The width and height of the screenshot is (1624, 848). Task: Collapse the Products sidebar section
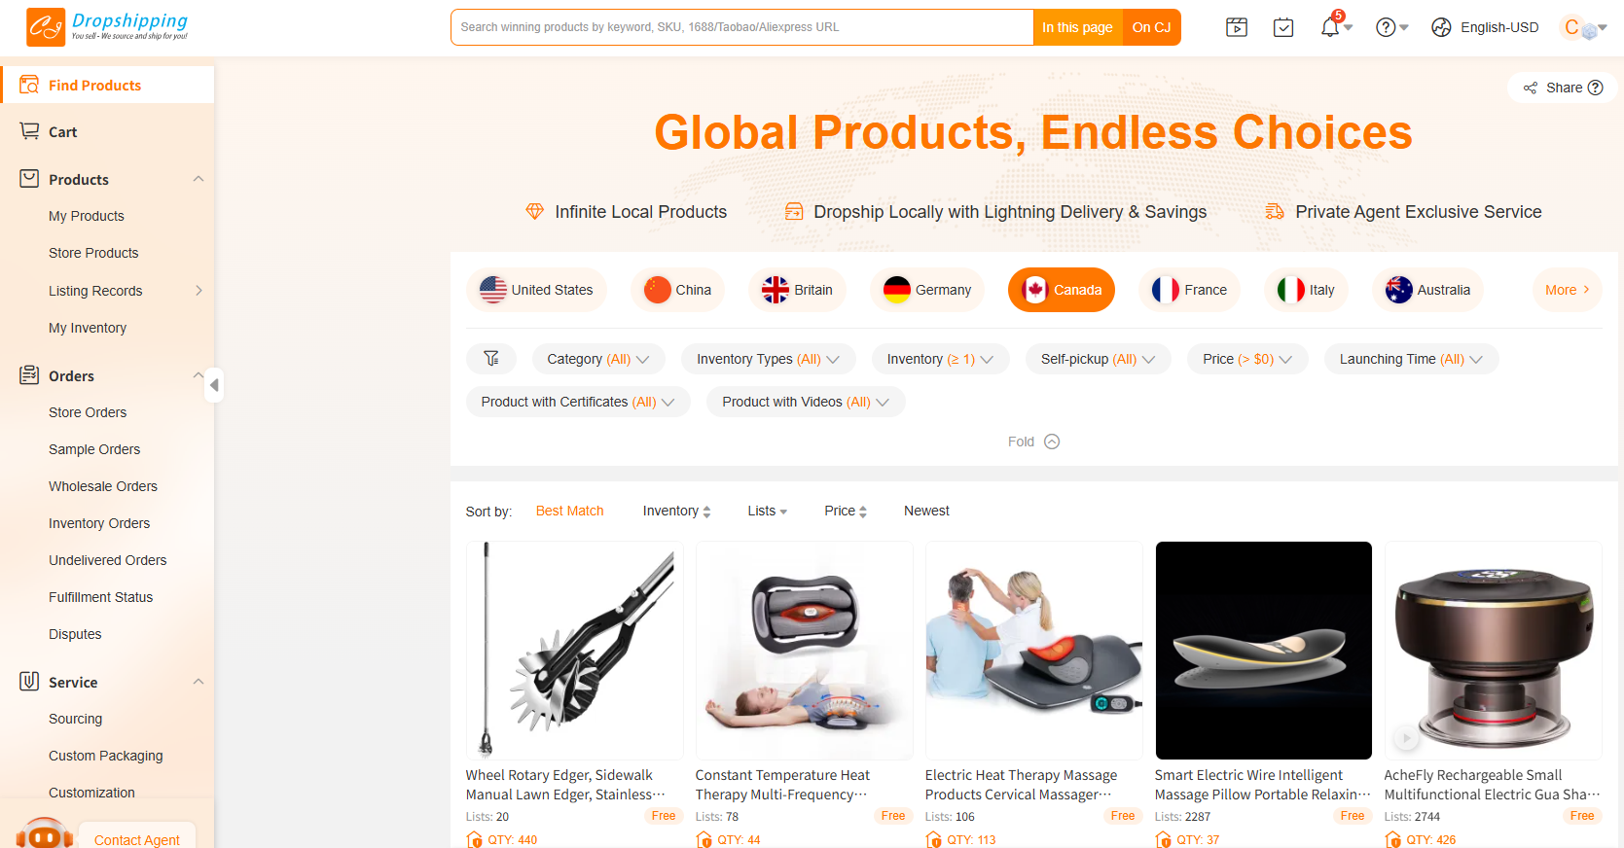tap(198, 179)
